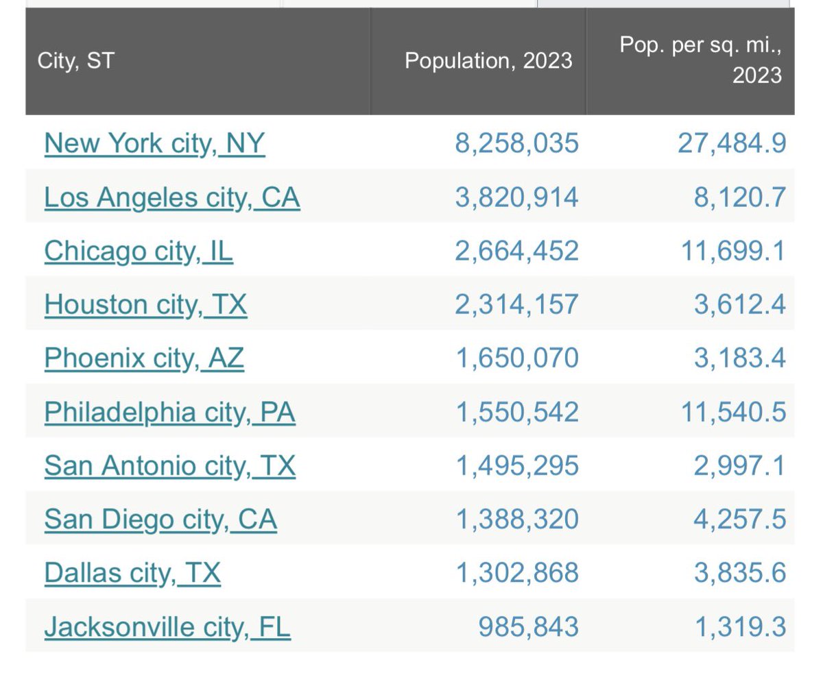Open the San Antonio city, TX link

point(169,466)
